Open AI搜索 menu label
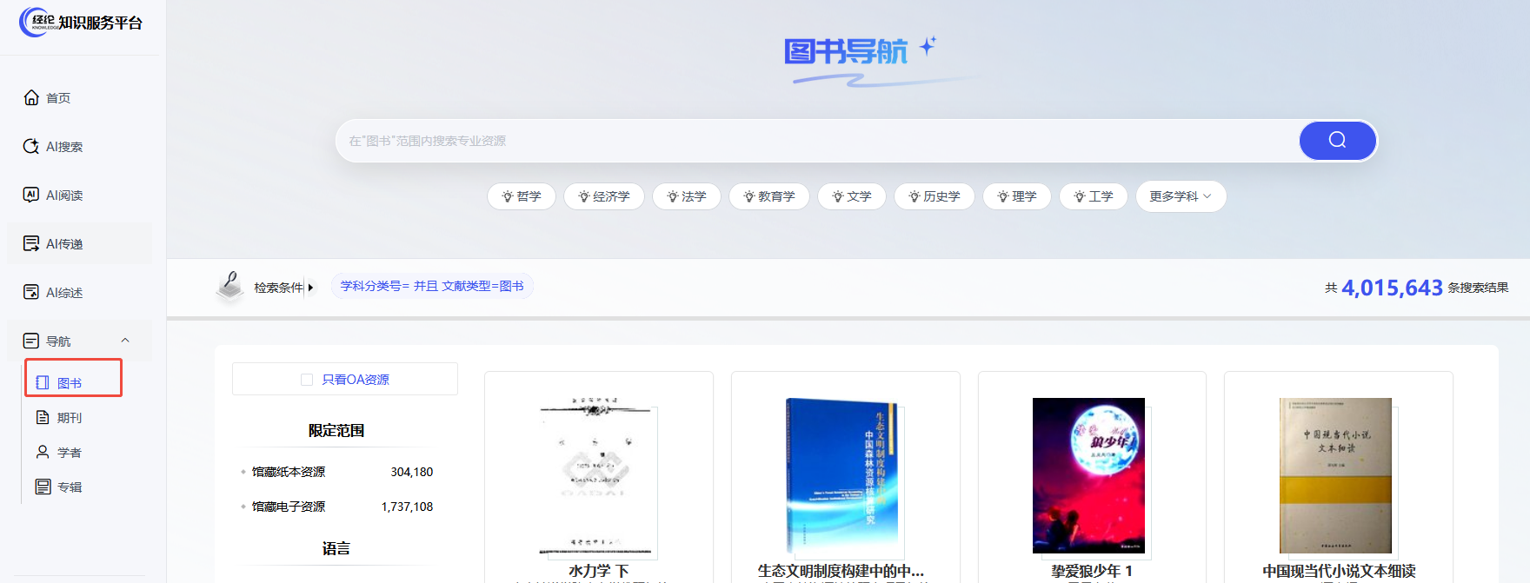This screenshot has width=1530, height=583. coord(64,147)
